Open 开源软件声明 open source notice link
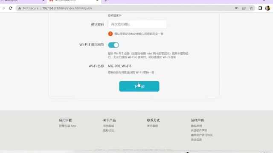 coord(199,130)
